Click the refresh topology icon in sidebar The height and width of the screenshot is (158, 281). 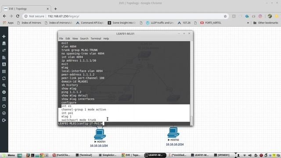(4, 78)
